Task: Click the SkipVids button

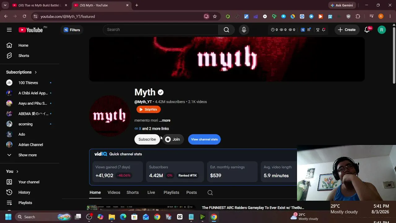Action: pyautogui.click(x=148, y=109)
